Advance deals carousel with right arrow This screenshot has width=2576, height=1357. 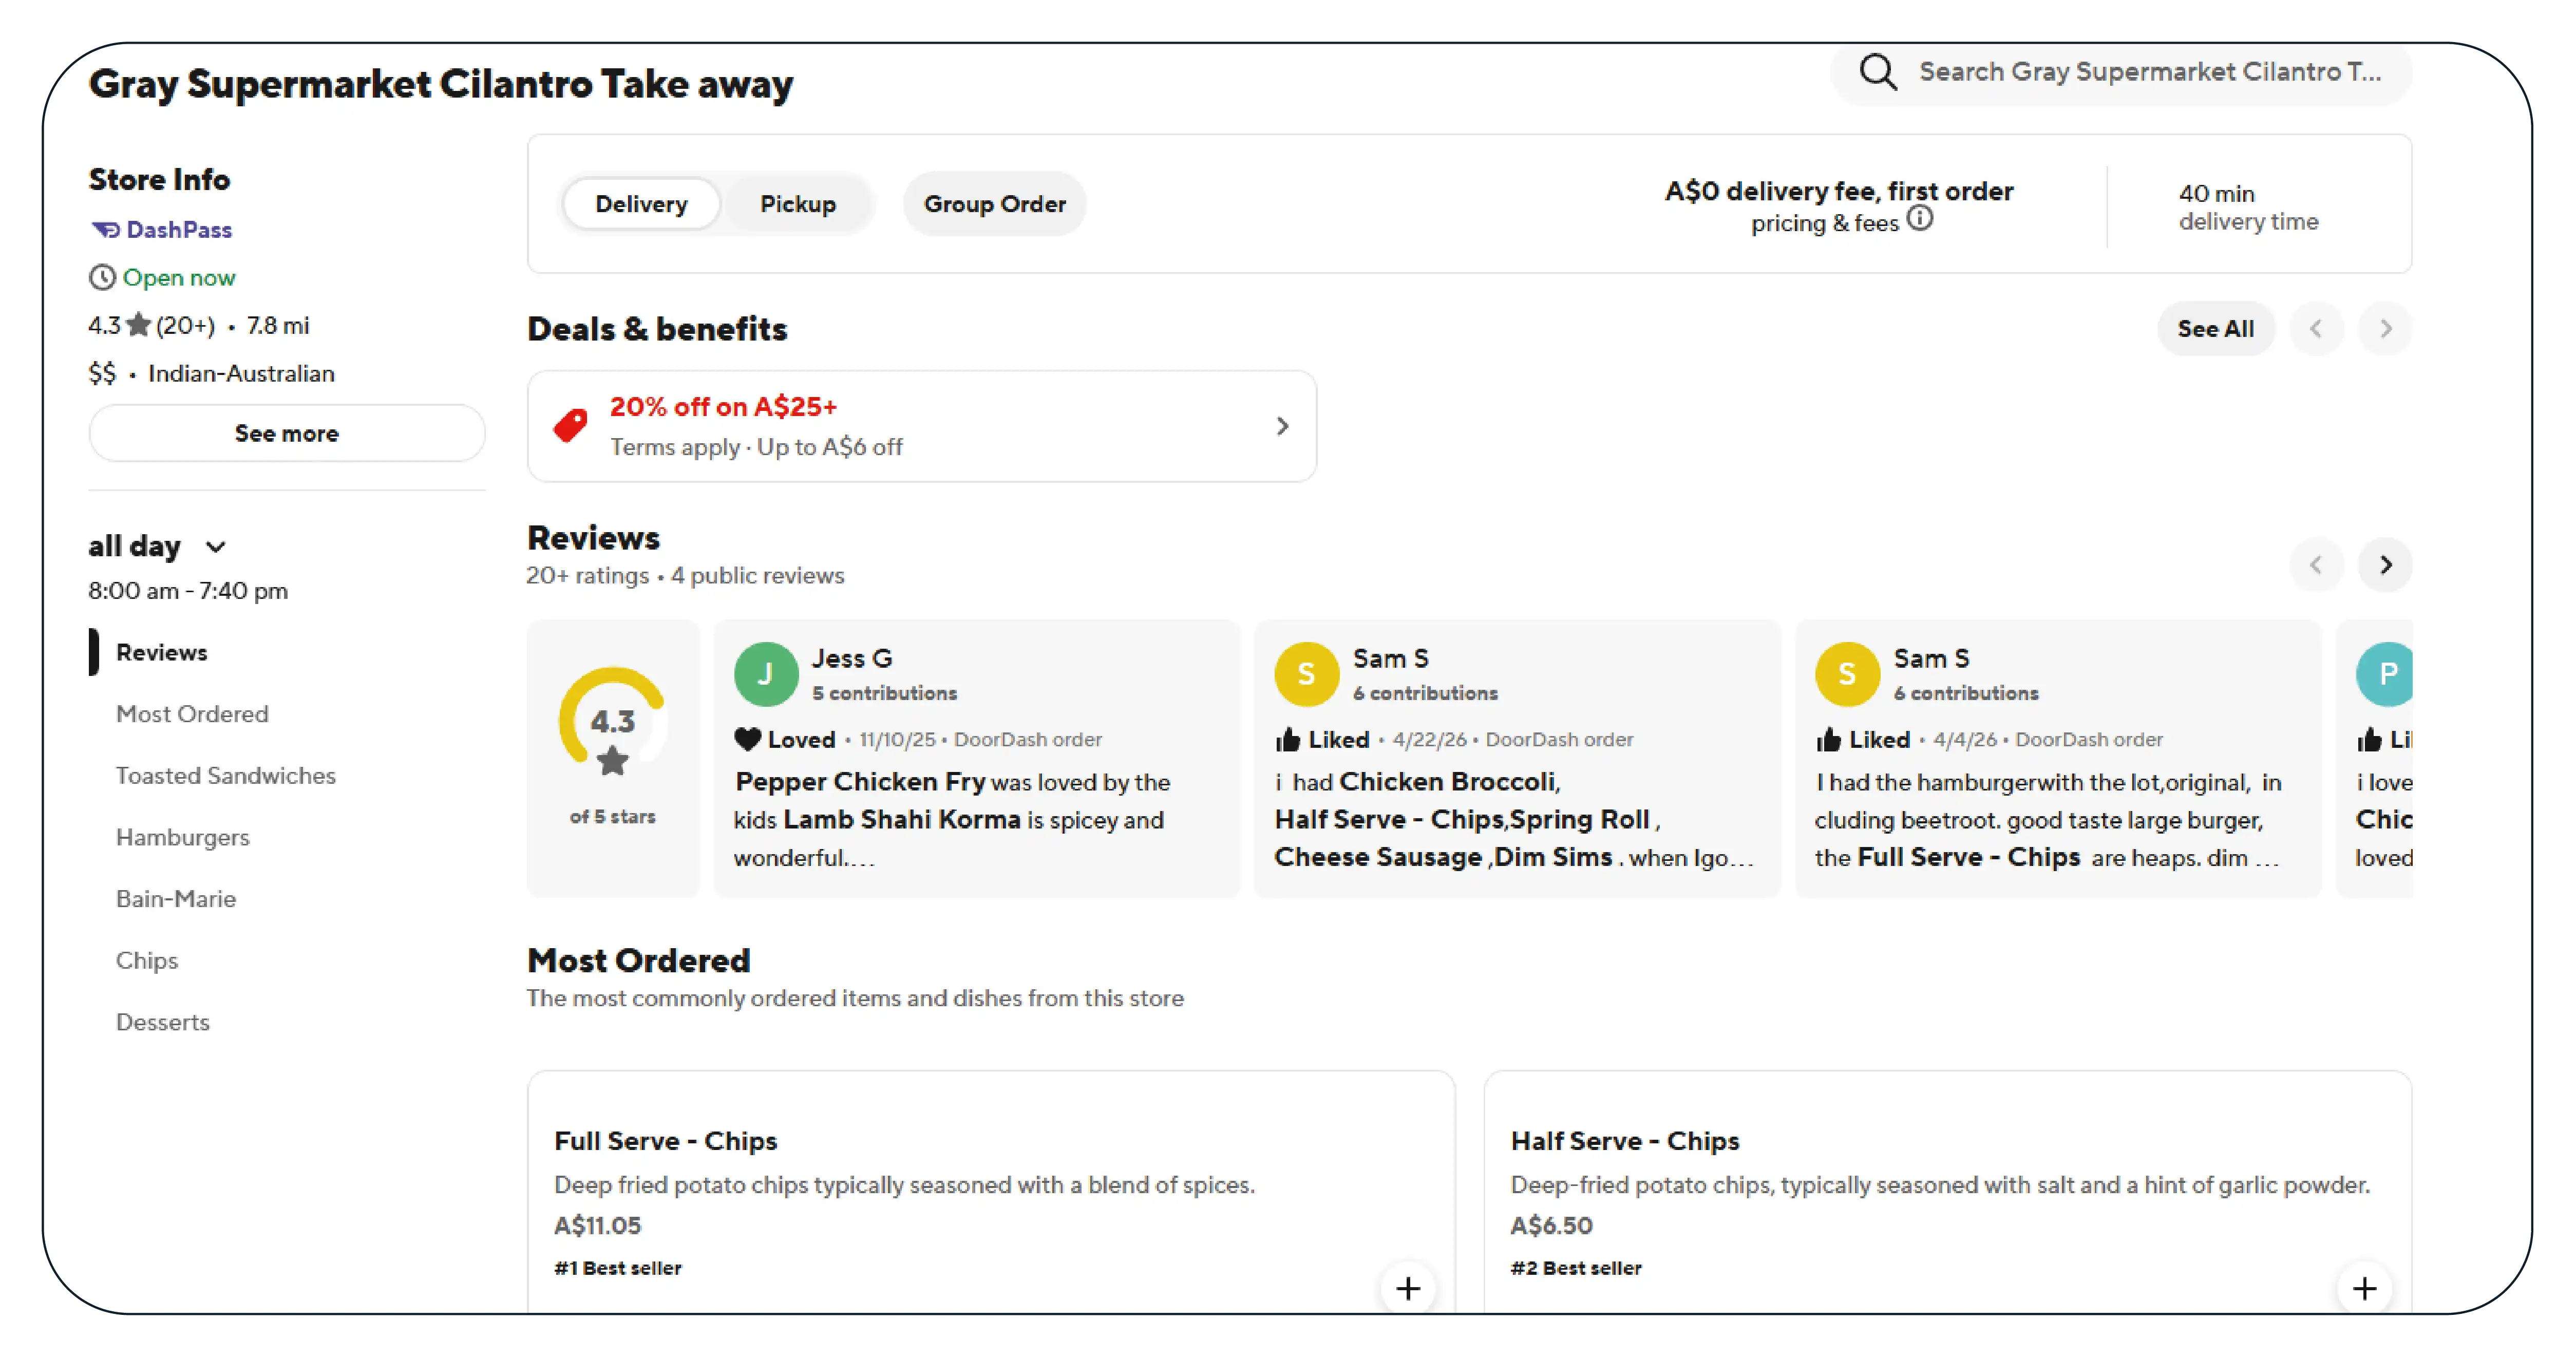pos(2385,328)
